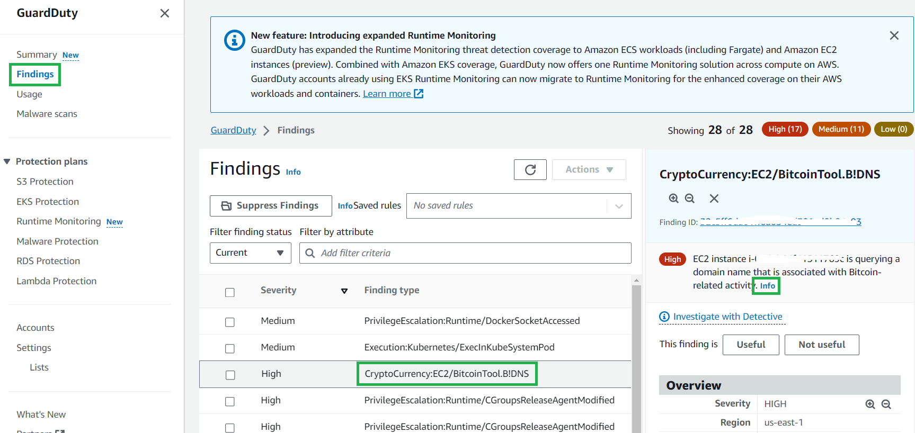The image size is (915, 433).
Task: Open the PrivilegeEscalation:Runtime/DockerSocketAccessed finding
Action: 472,321
